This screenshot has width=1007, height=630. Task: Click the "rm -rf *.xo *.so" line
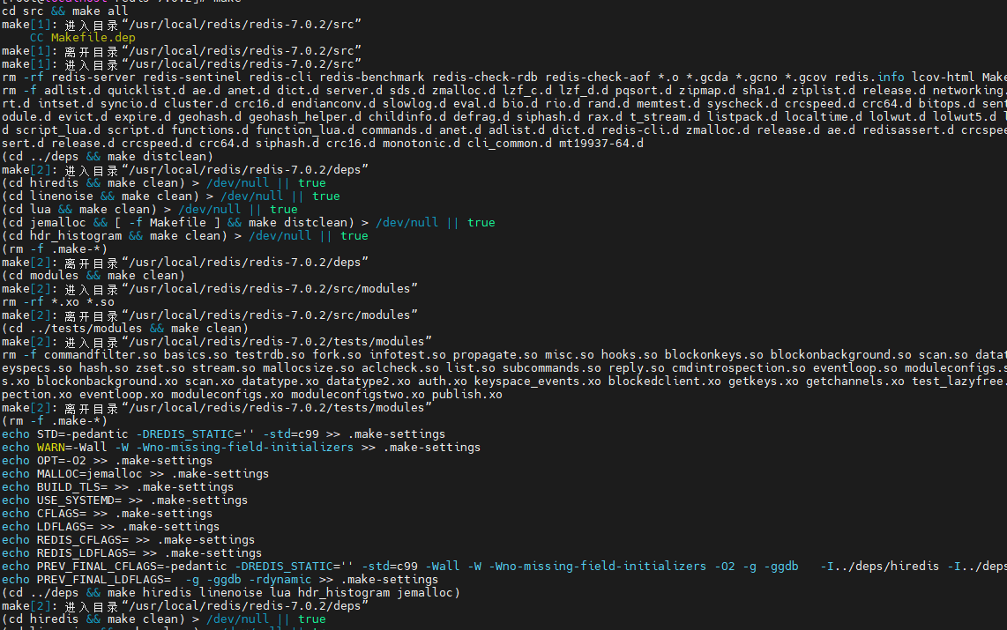58,301
